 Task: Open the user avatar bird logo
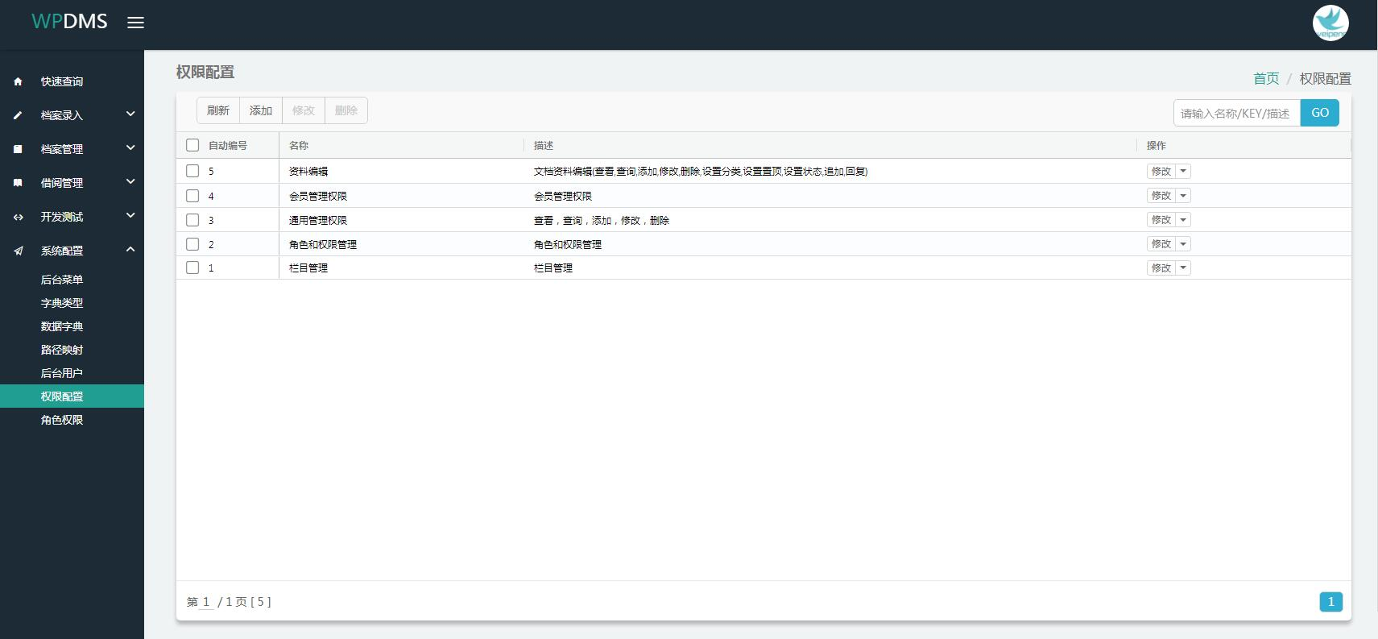tap(1330, 23)
